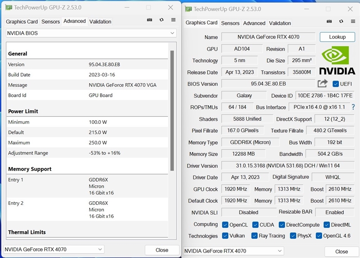
Task: Open the NVIDIA BIOS dropdown
Action: tap(91, 33)
